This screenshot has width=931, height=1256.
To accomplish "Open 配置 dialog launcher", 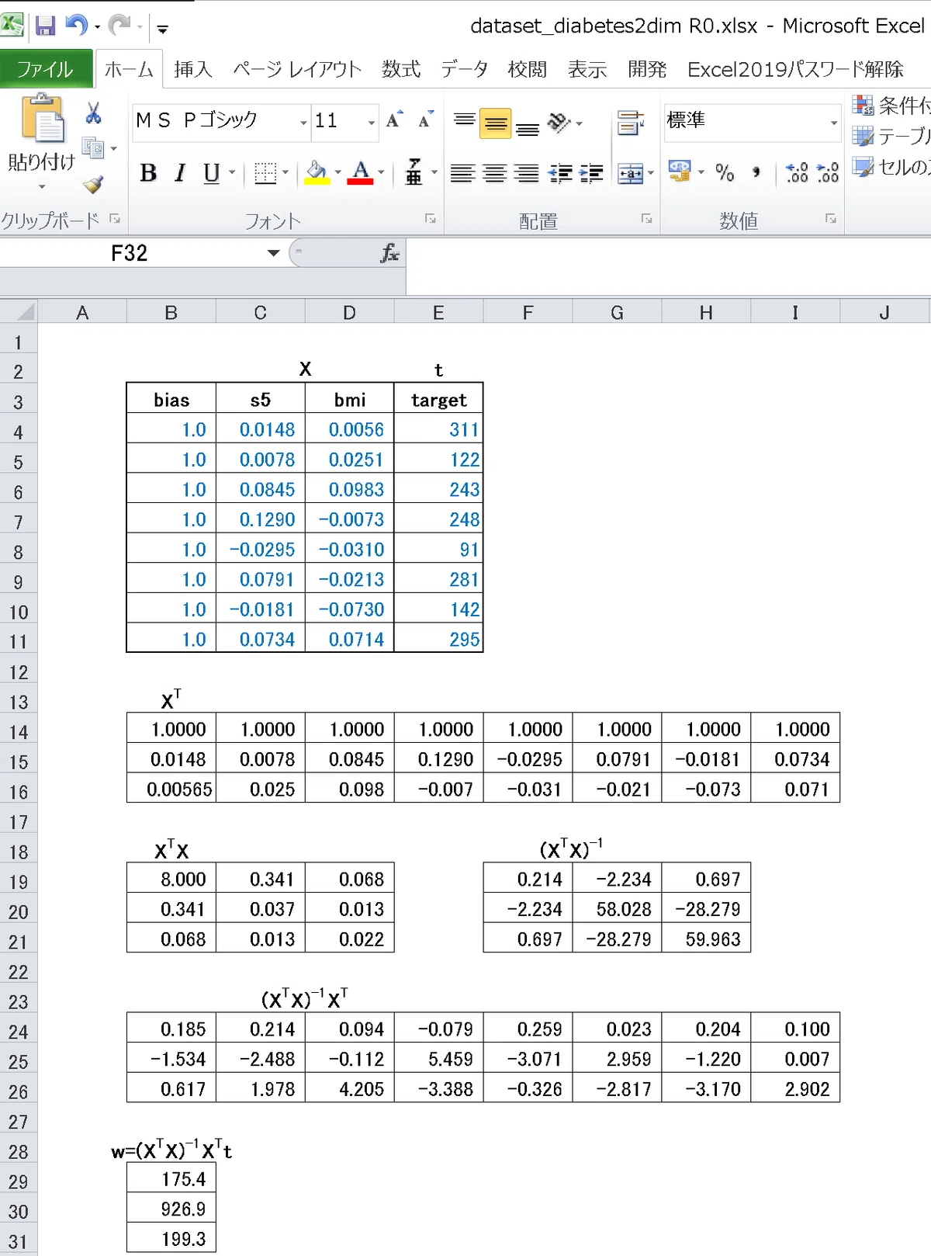I will tap(646, 219).
